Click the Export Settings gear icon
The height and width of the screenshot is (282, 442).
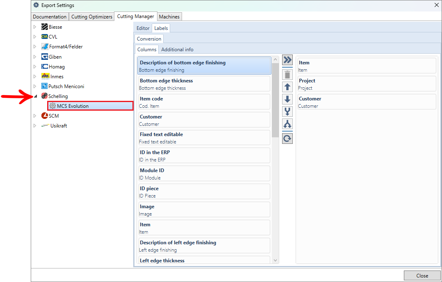pos(36,5)
